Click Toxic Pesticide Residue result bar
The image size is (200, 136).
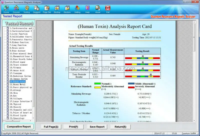[x=142, y=76]
